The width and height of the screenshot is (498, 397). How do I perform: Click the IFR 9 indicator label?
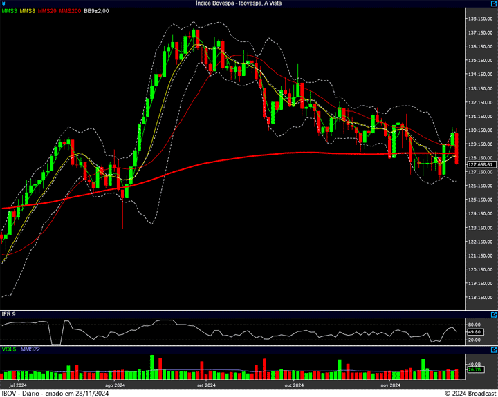click(9, 314)
